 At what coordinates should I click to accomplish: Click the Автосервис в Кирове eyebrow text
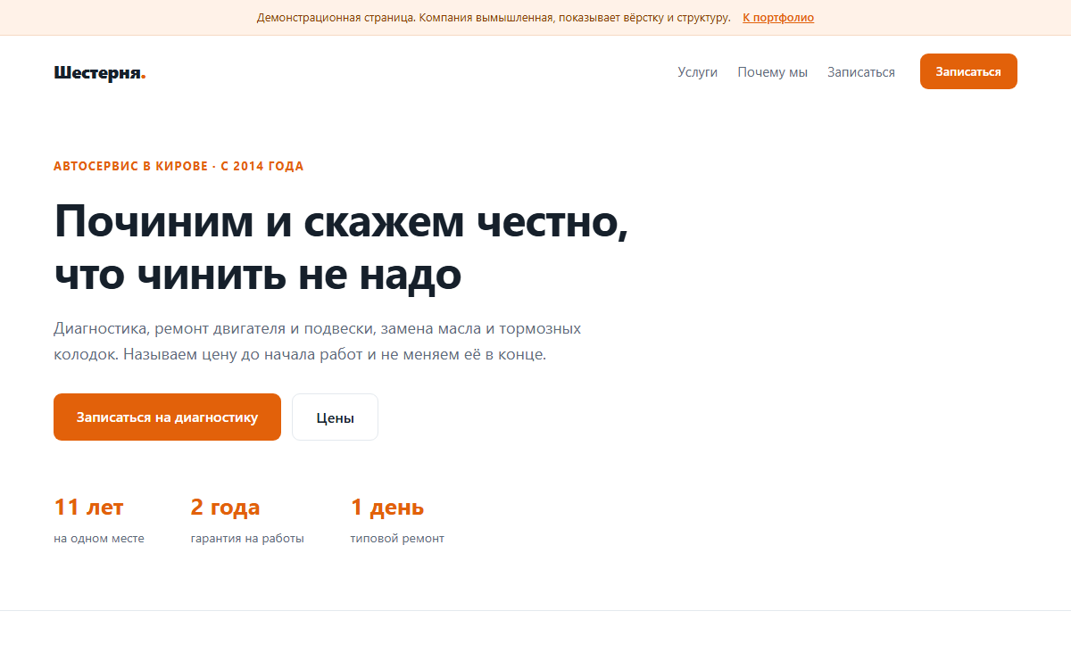click(x=178, y=167)
